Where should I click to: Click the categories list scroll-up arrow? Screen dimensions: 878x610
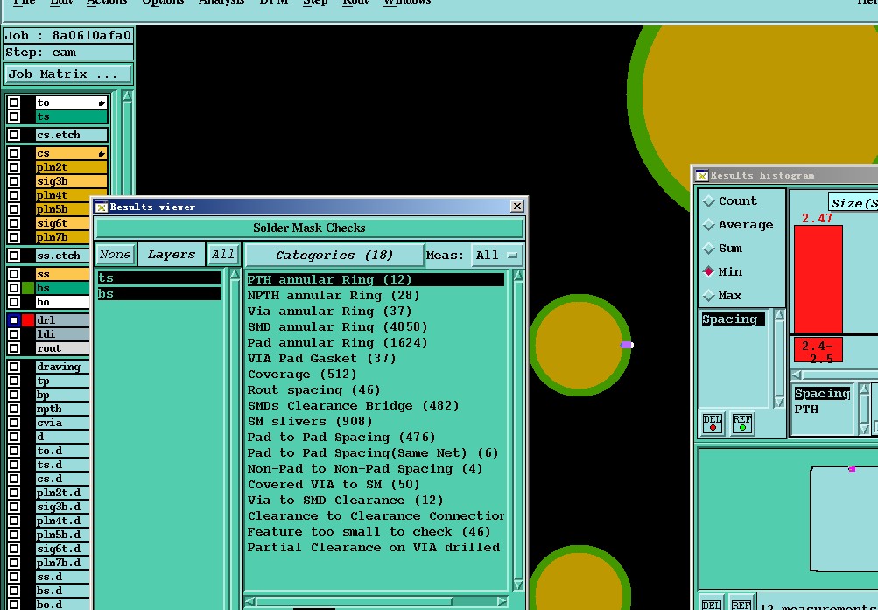(x=518, y=276)
